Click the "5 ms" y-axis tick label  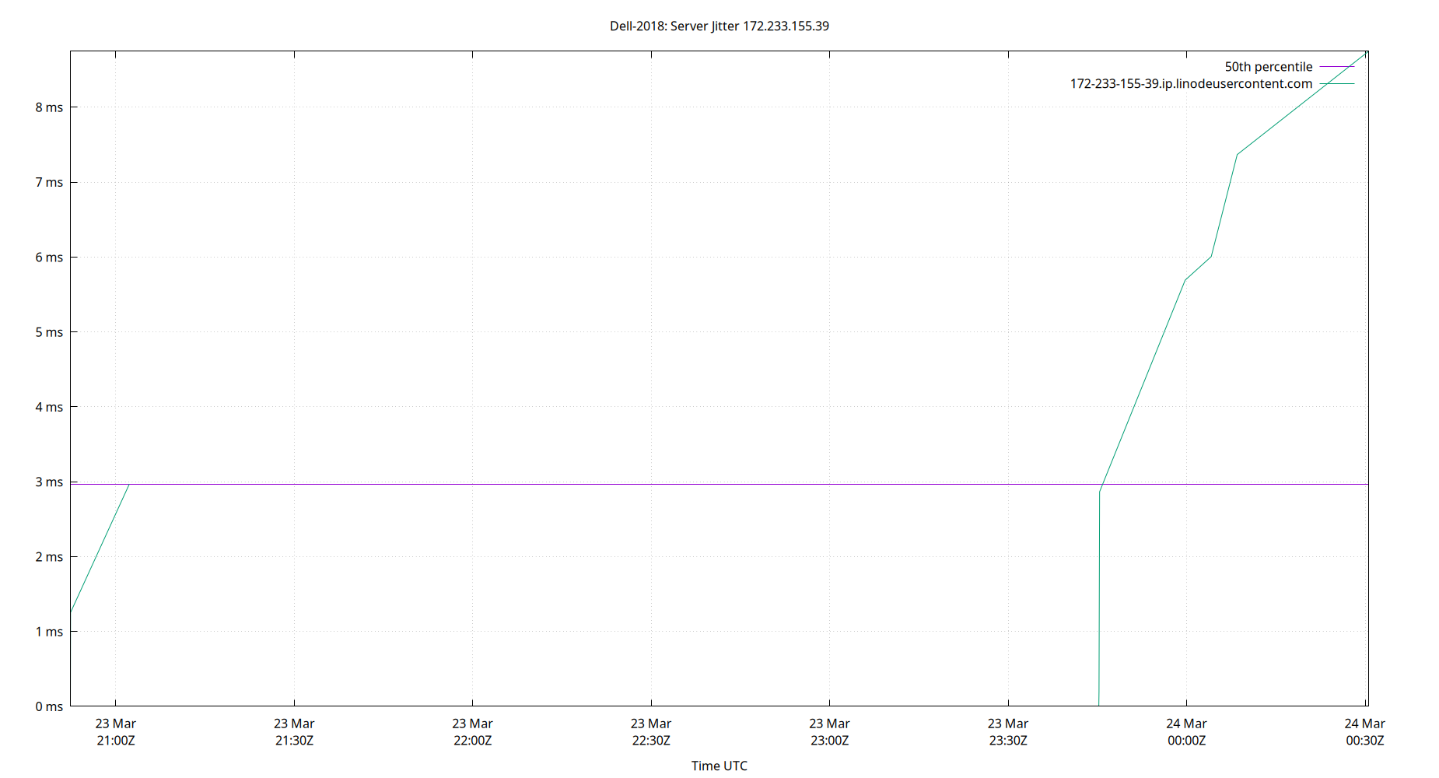[48, 331]
